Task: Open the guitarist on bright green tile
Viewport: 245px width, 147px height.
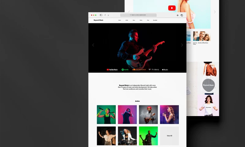Action: (x=149, y=136)
